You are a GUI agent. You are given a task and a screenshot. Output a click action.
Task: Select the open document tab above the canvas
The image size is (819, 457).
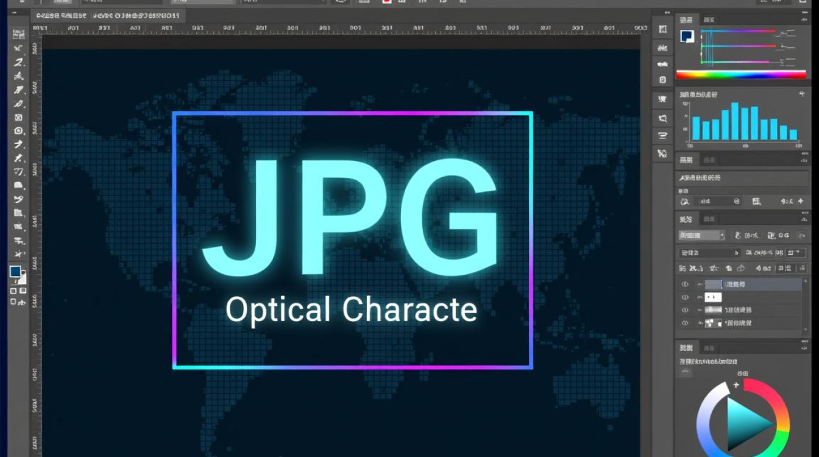point(110,16)
